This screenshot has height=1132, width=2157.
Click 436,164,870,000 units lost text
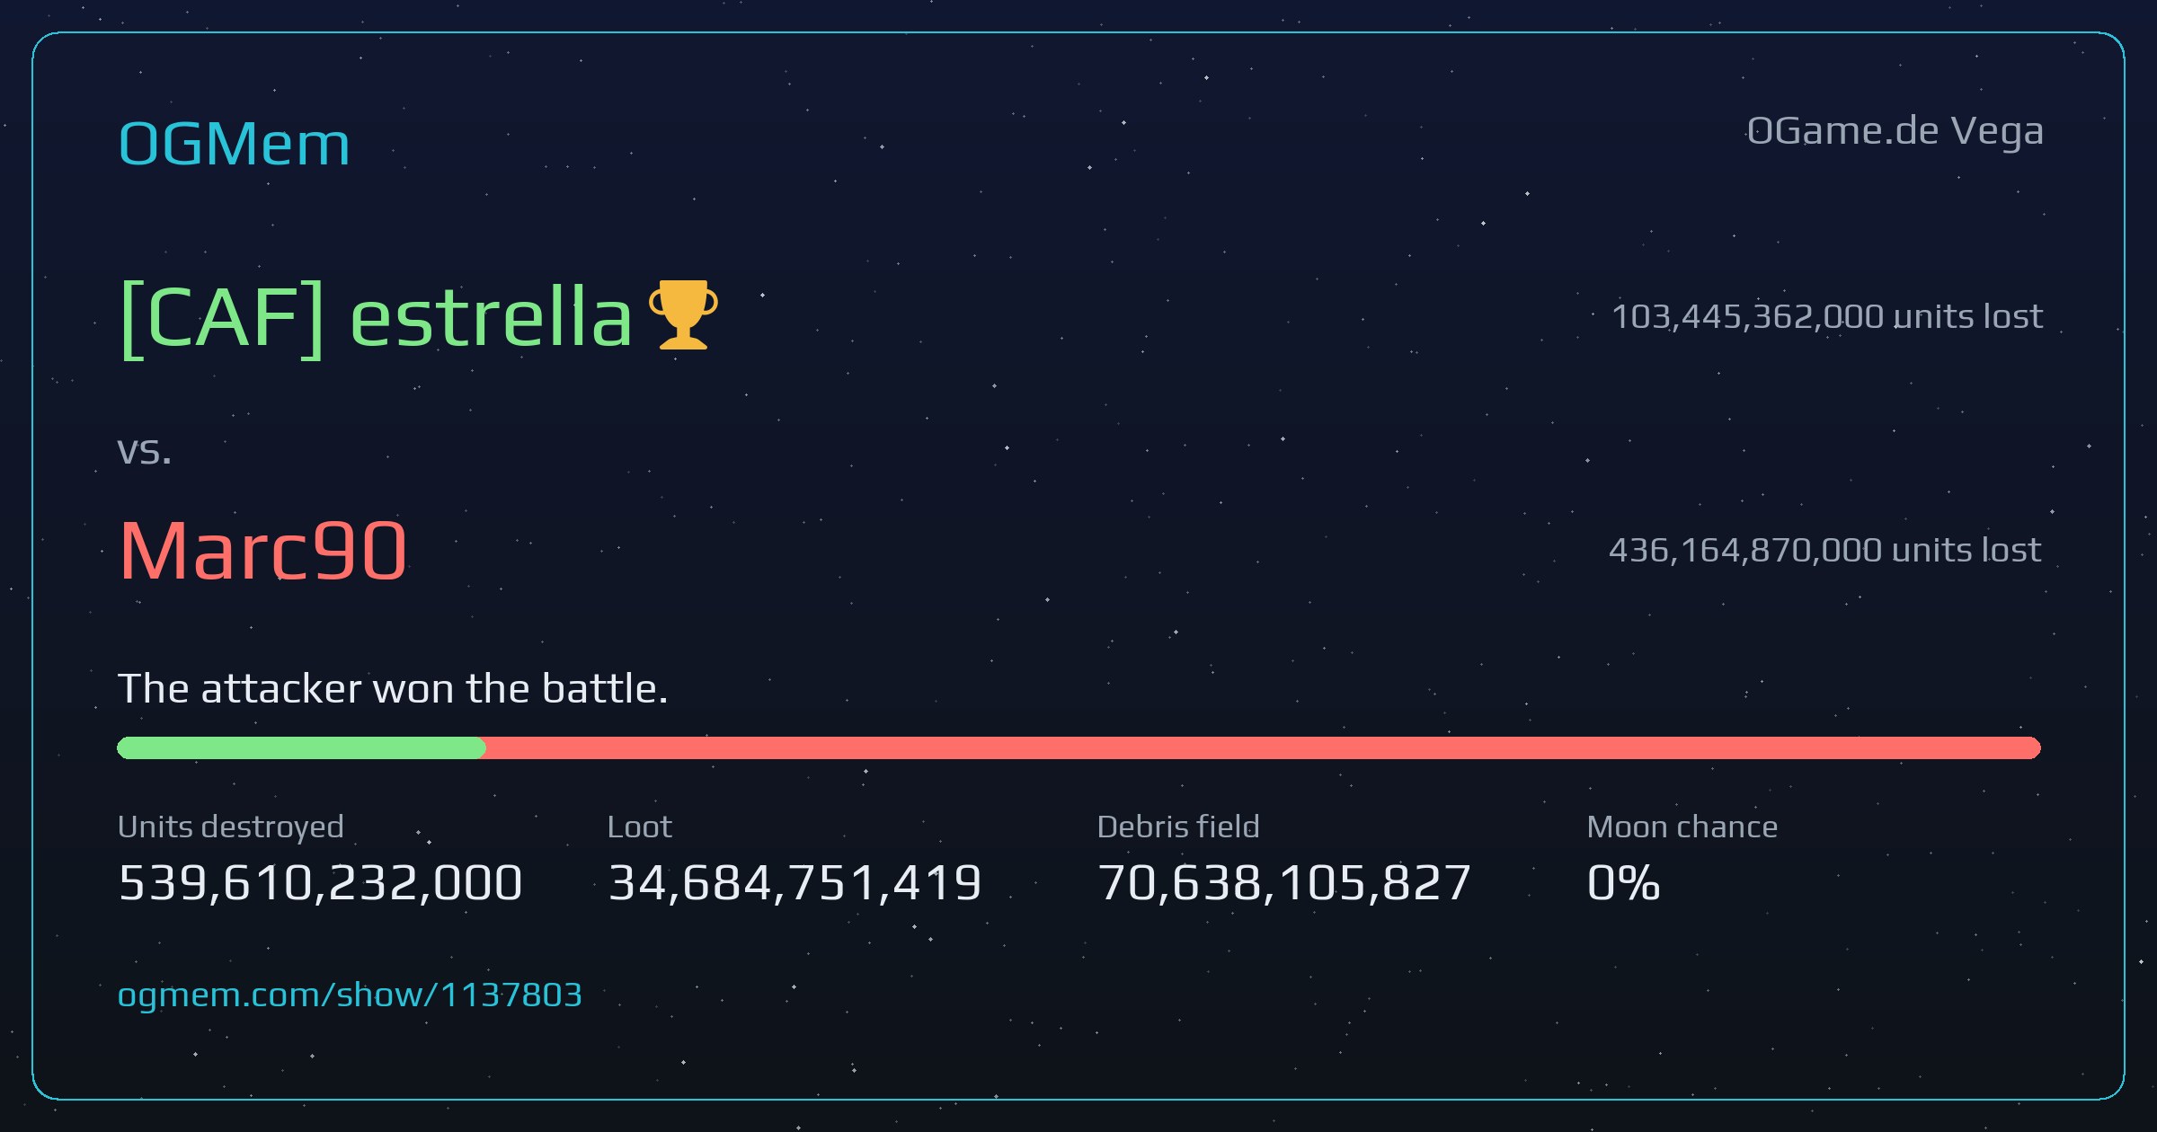click(x=1825, y=550)
